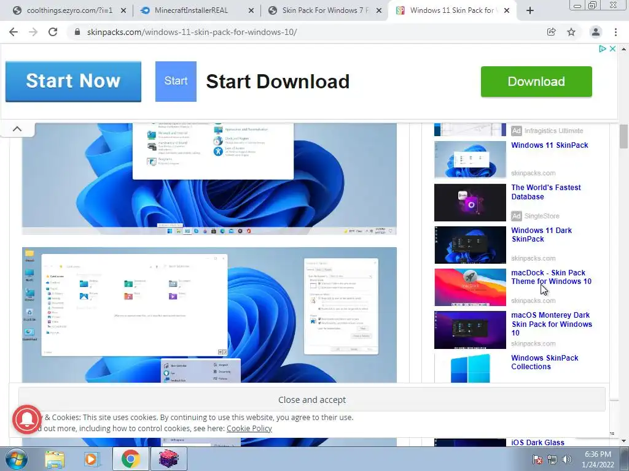Click the scrollbar down arrow
The width and height of the screenshot is (629, 471).
[x=623, y=441]
